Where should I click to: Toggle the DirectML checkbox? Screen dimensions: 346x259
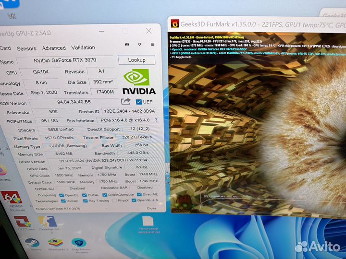tap(139, 194)
